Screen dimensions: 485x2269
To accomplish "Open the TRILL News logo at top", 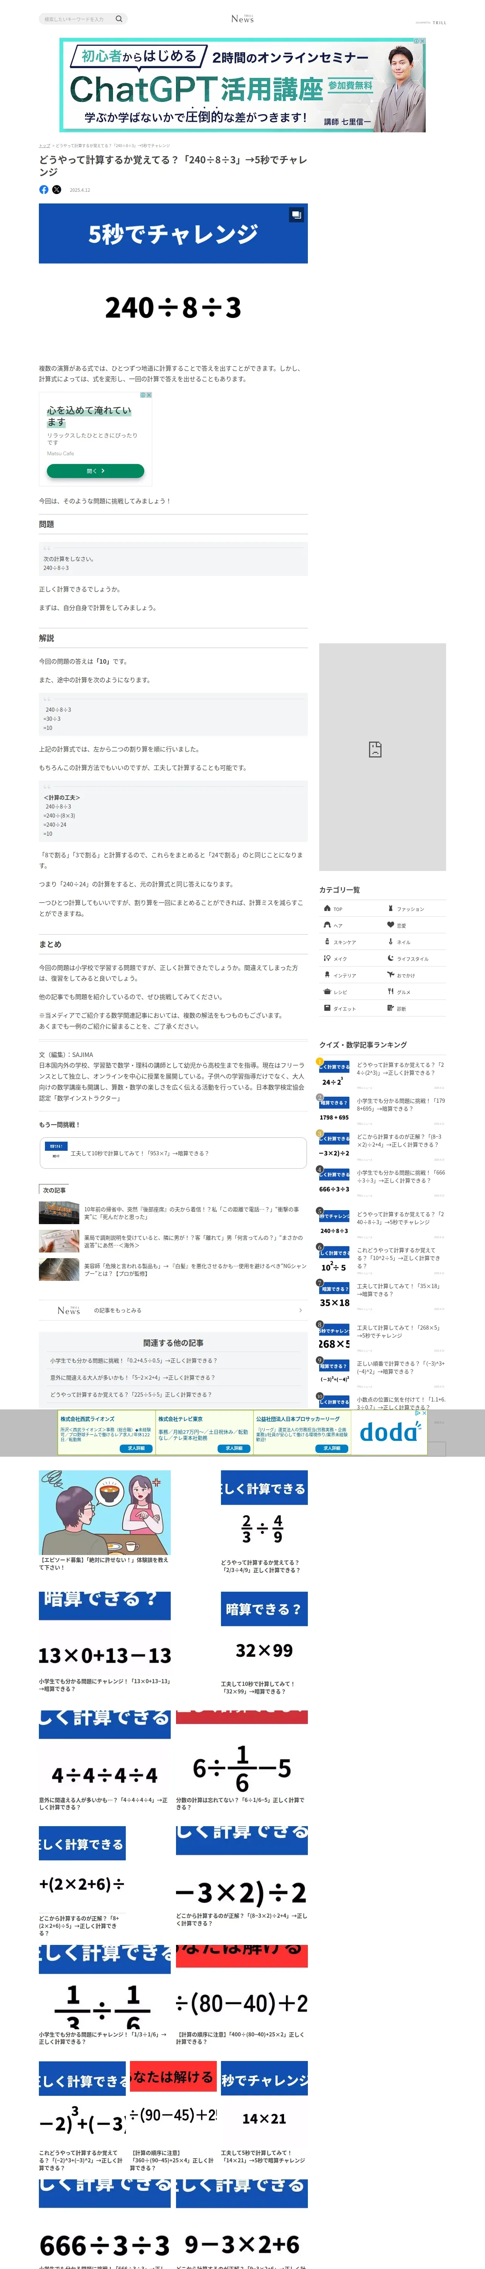I will click(x=242, y=19).
